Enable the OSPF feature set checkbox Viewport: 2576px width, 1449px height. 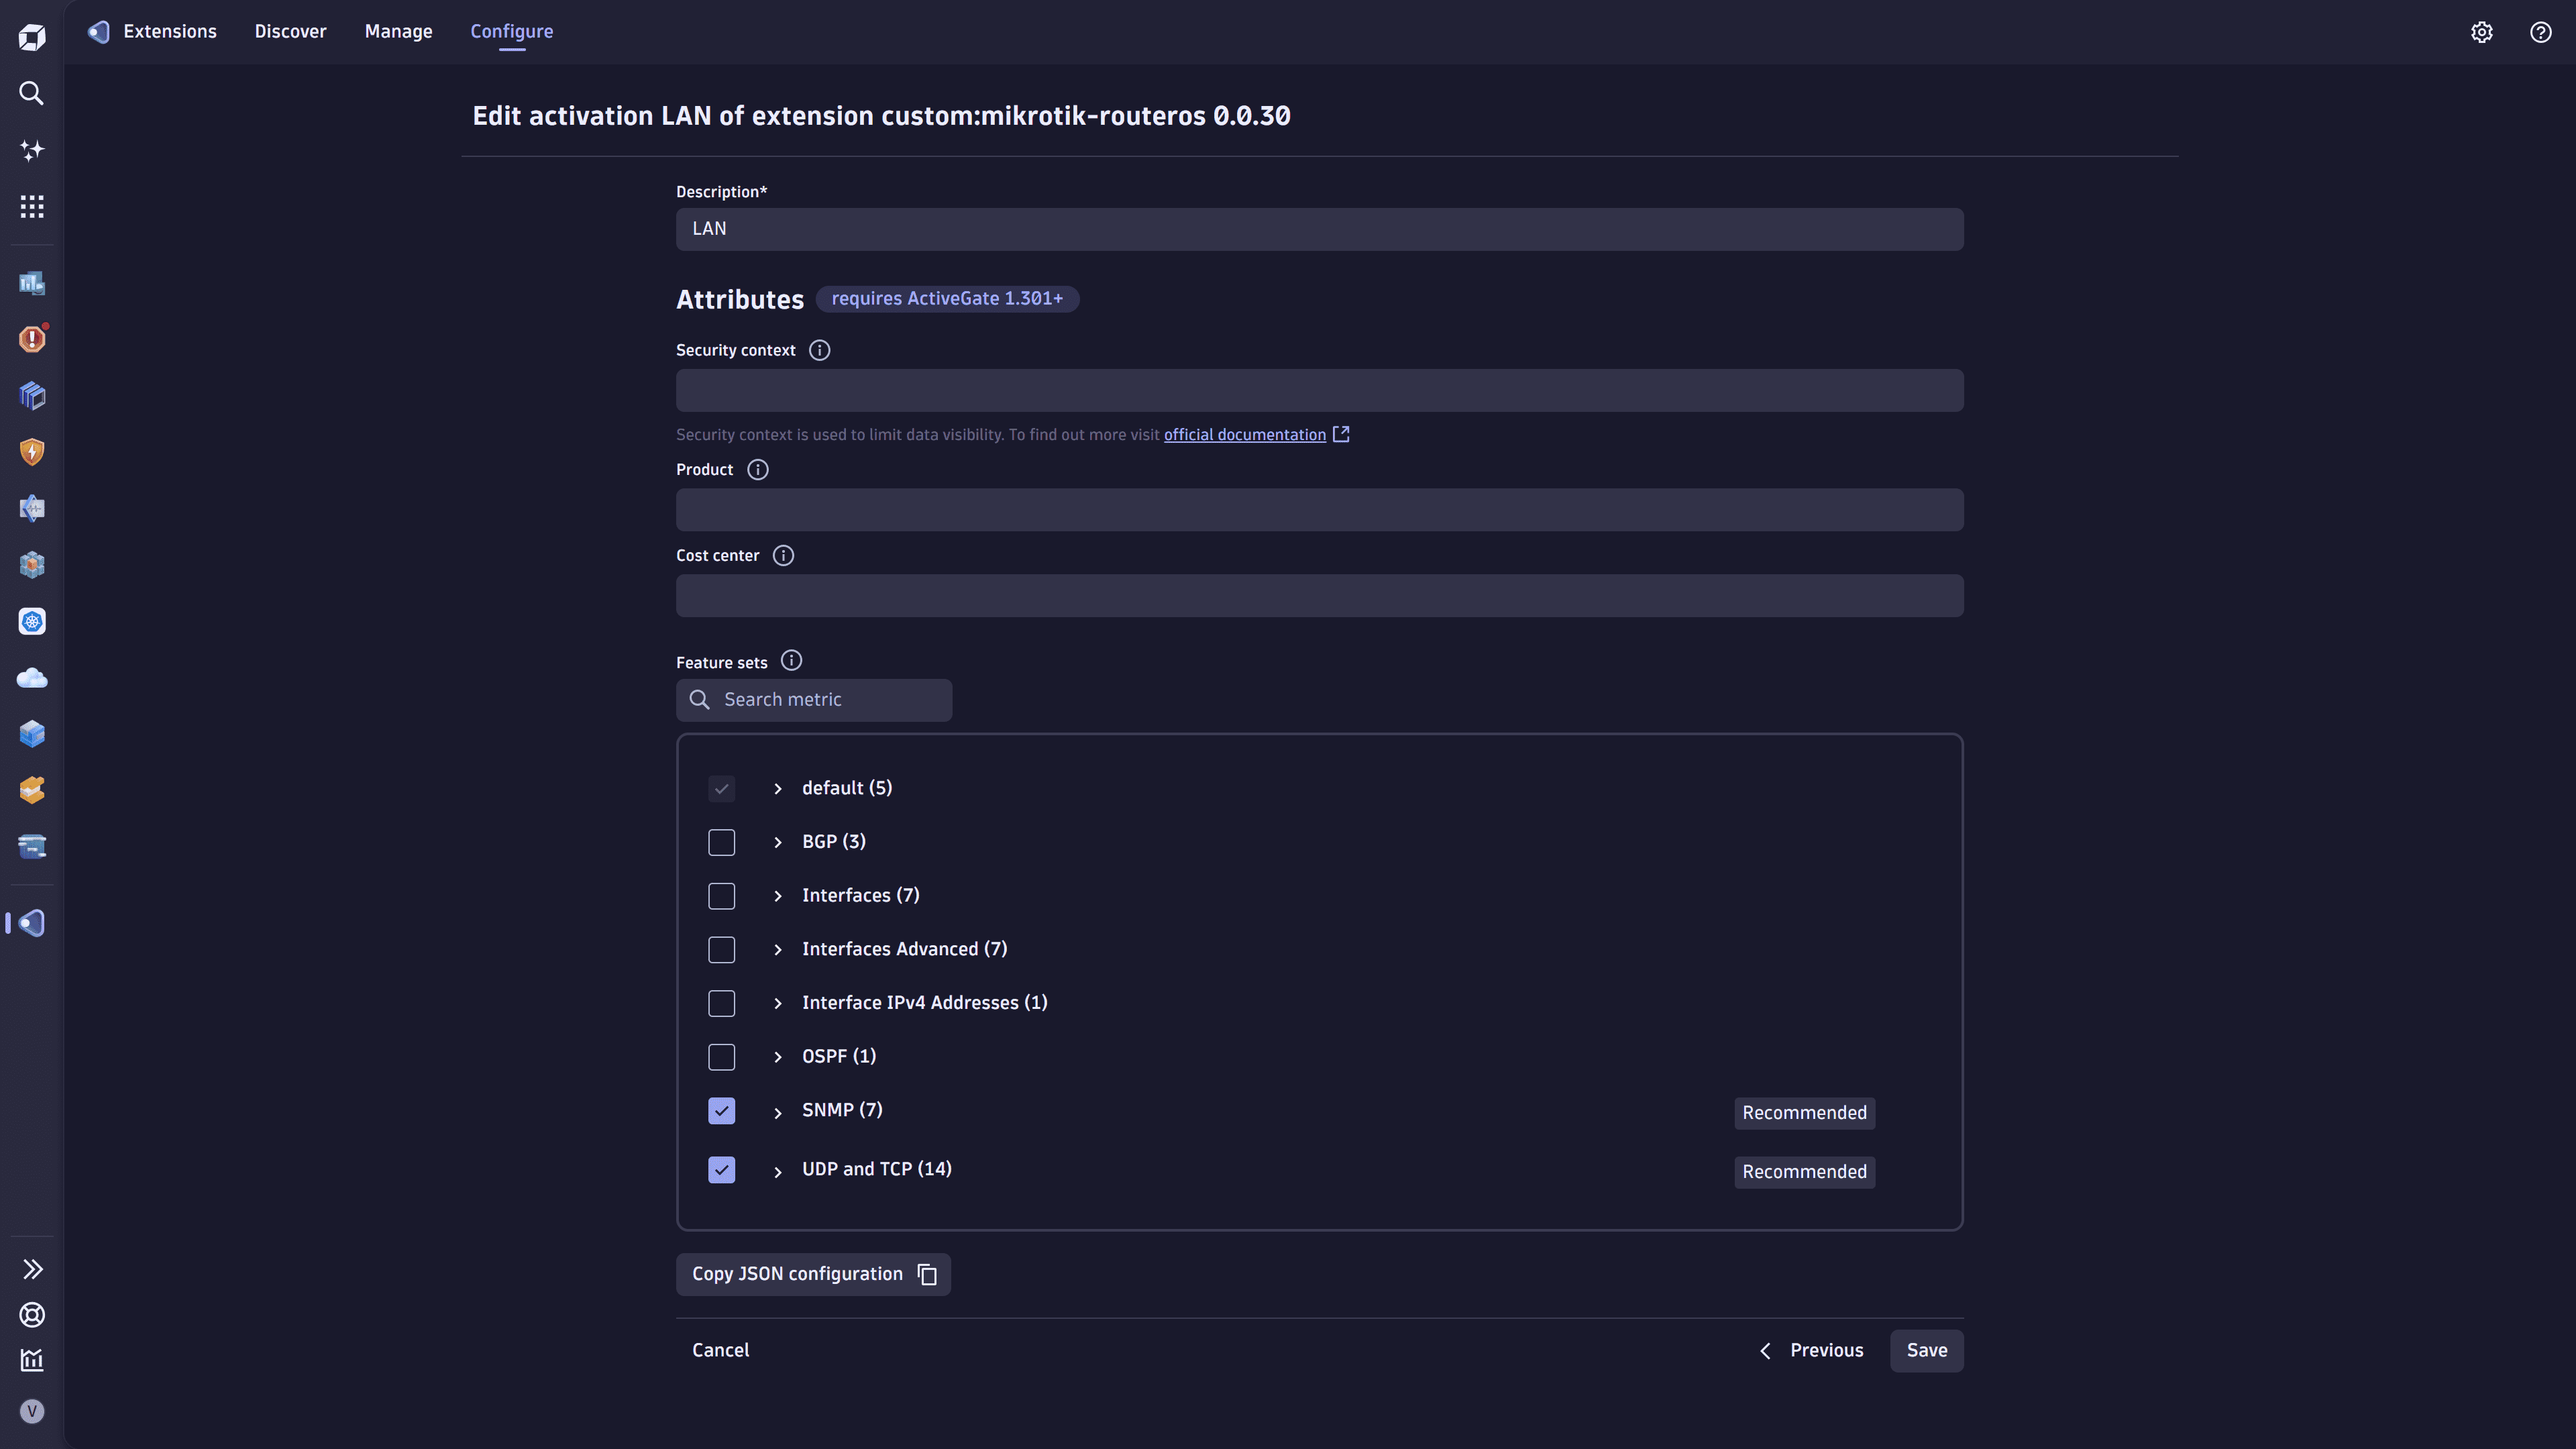coord(721,1057)
